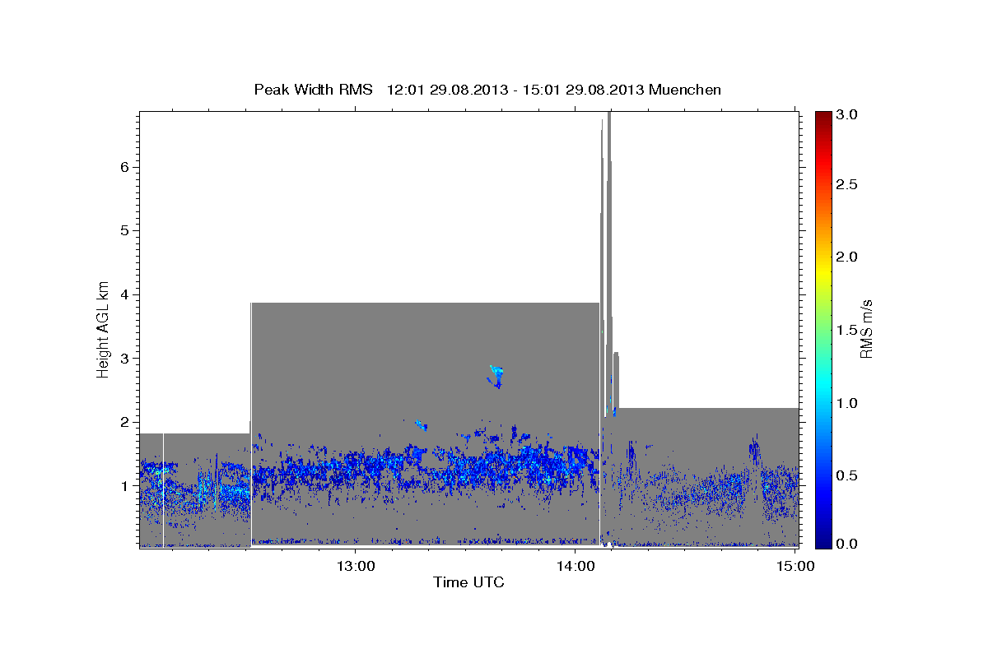Click the colorbar value 1.5
This screenshot has width=988, height=658.
(847, 330)
